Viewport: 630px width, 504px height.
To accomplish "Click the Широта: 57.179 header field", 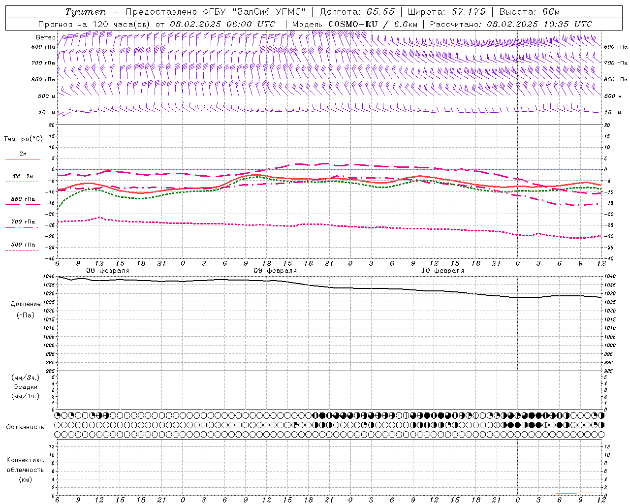I will pos(447,12).
